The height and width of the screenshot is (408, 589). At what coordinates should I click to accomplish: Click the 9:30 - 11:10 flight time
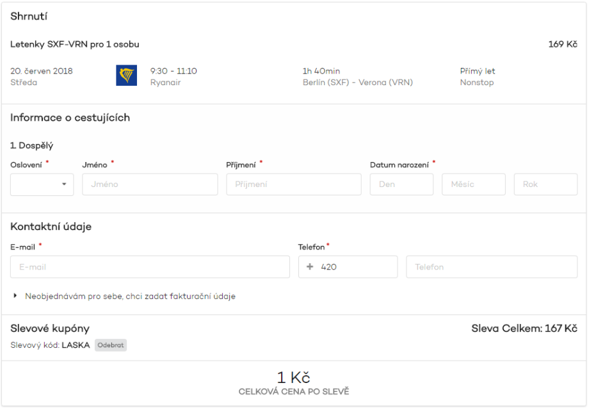click(173, 71)
